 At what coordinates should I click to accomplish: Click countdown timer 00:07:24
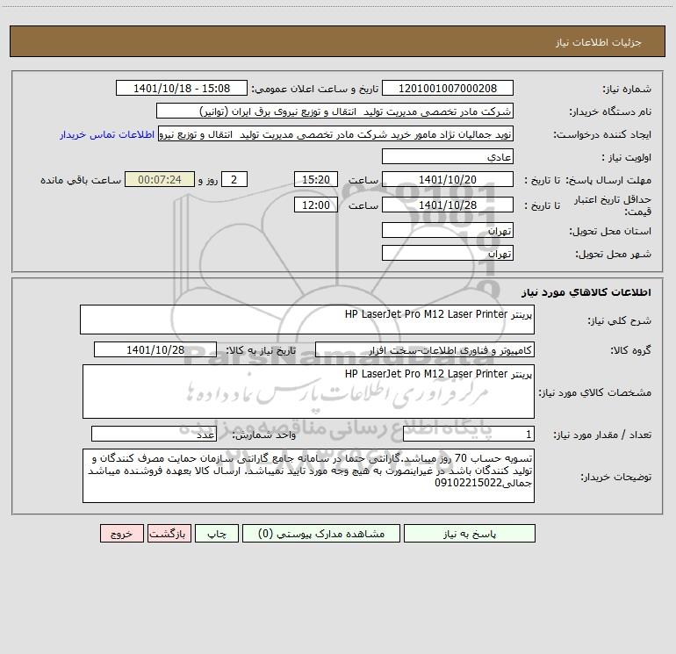pos(160,179)
